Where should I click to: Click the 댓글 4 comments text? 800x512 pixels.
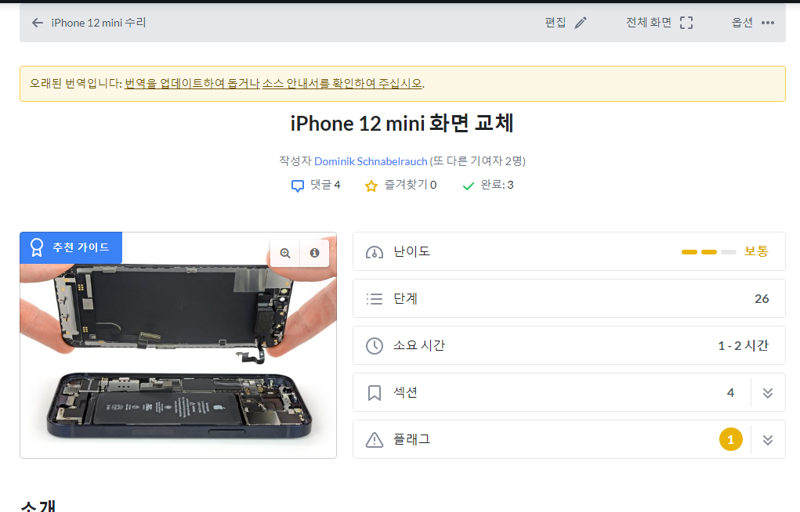coord(325,185)
